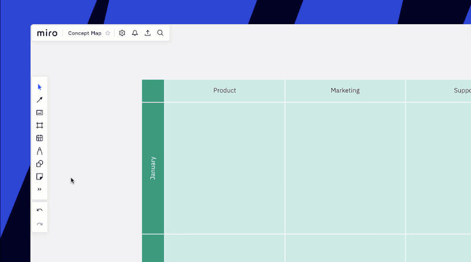Choose the connection line arrow tool
The image size is (471, 262).
(39, 100)
